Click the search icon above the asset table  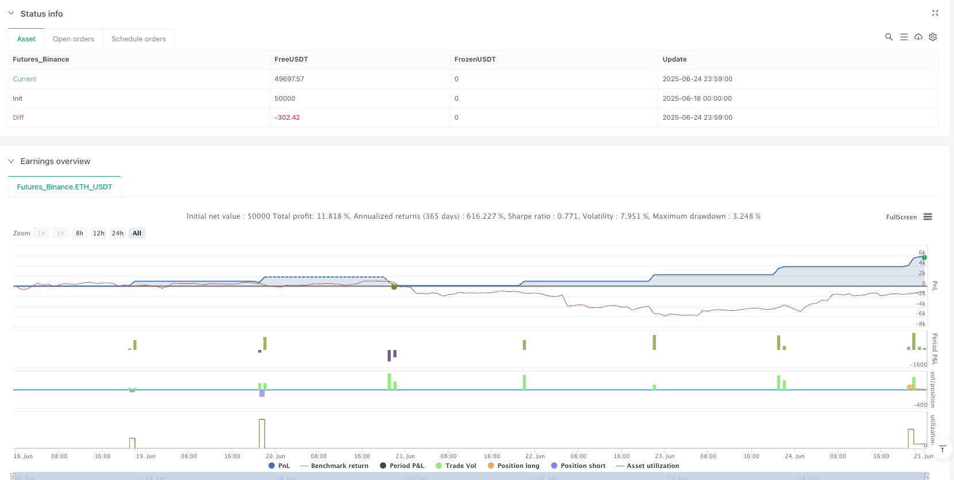(x=888, y=37)
